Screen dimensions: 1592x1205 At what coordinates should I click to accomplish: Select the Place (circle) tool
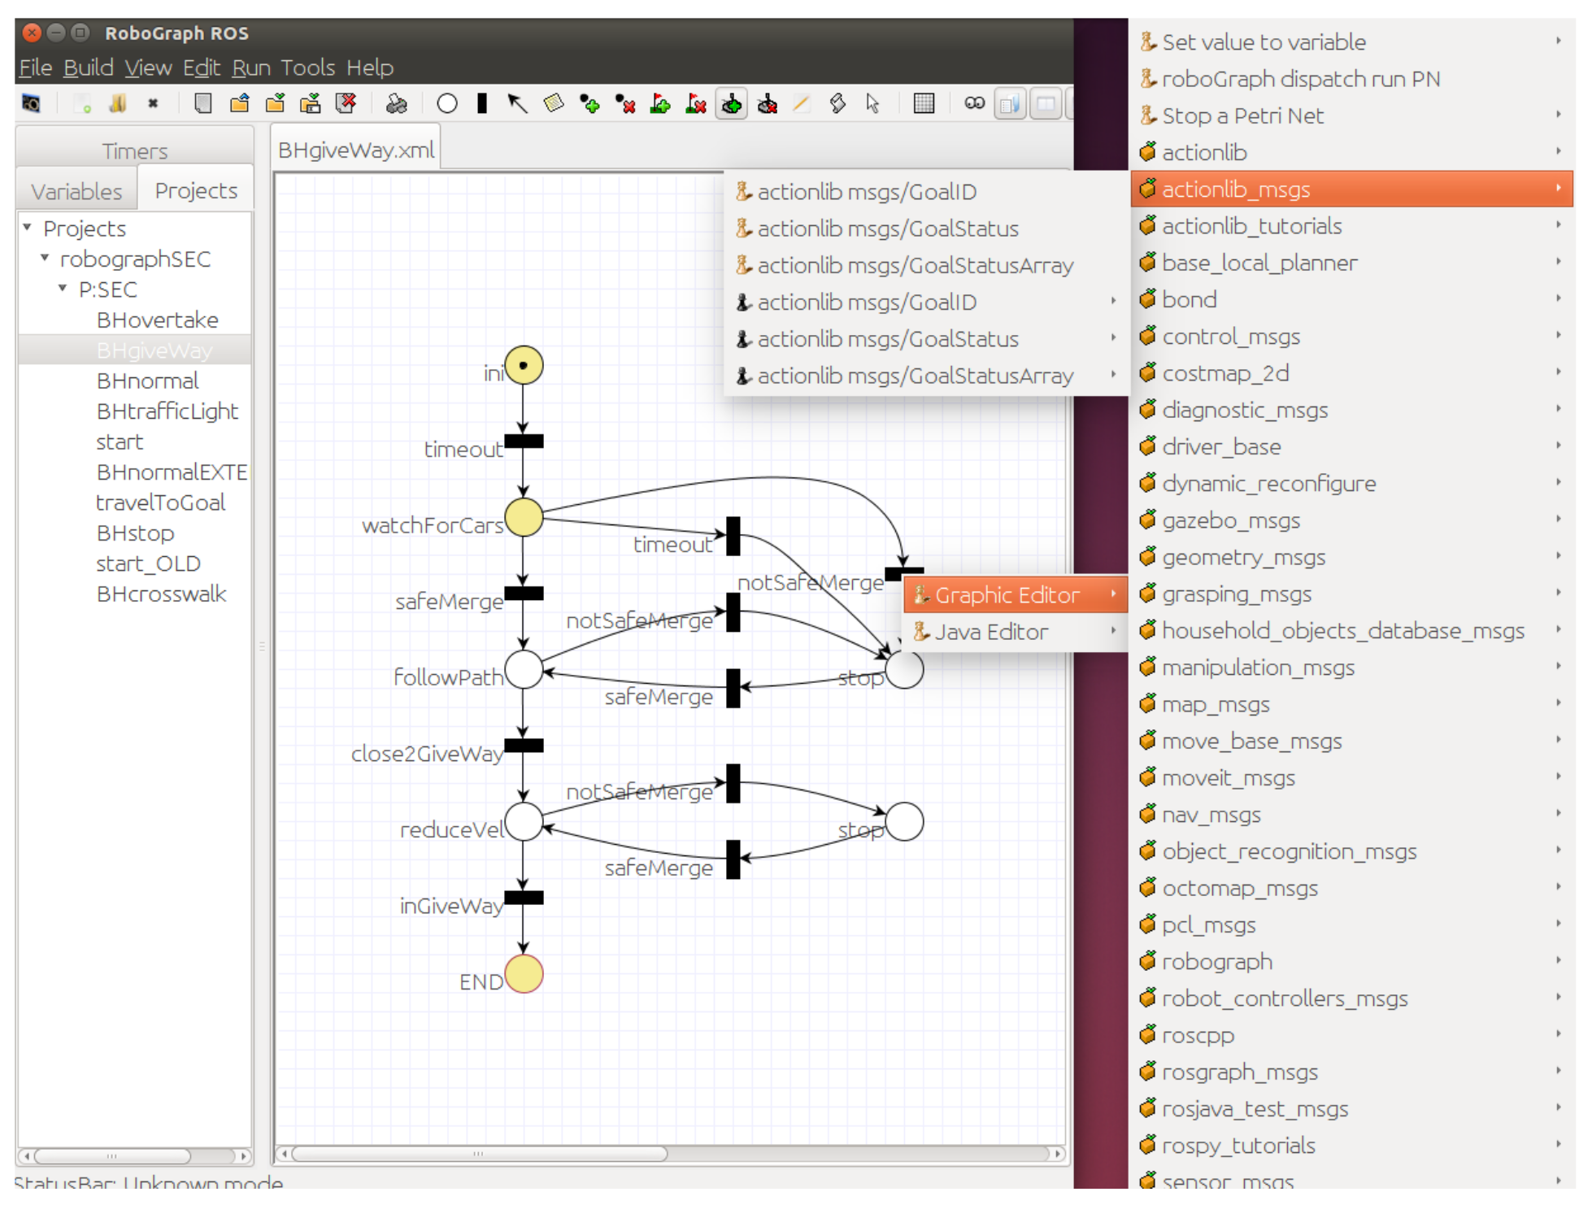click(446, 104)
